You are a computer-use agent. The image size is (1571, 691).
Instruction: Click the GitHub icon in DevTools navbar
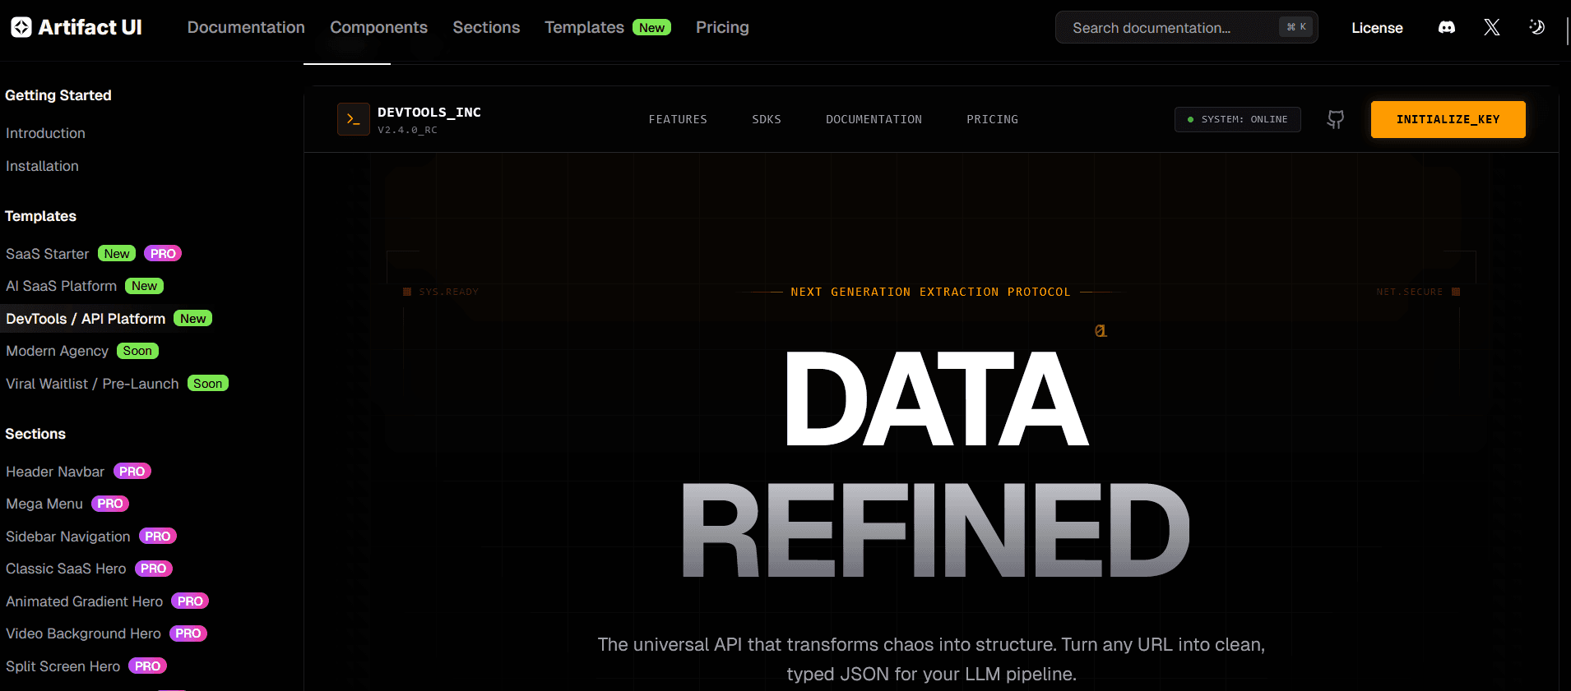[1335, 119]
